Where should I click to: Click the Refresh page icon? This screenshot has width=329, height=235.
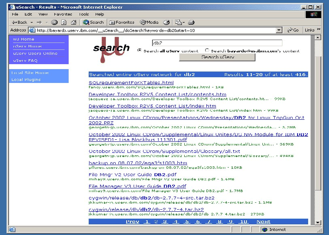point(64,22)
